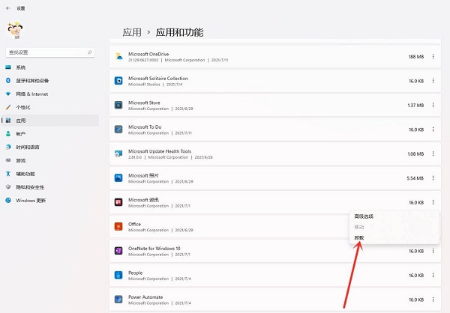Click the Microsoft To Do name text
Viewport: 450px width, 313px height.
click(145, 127)
